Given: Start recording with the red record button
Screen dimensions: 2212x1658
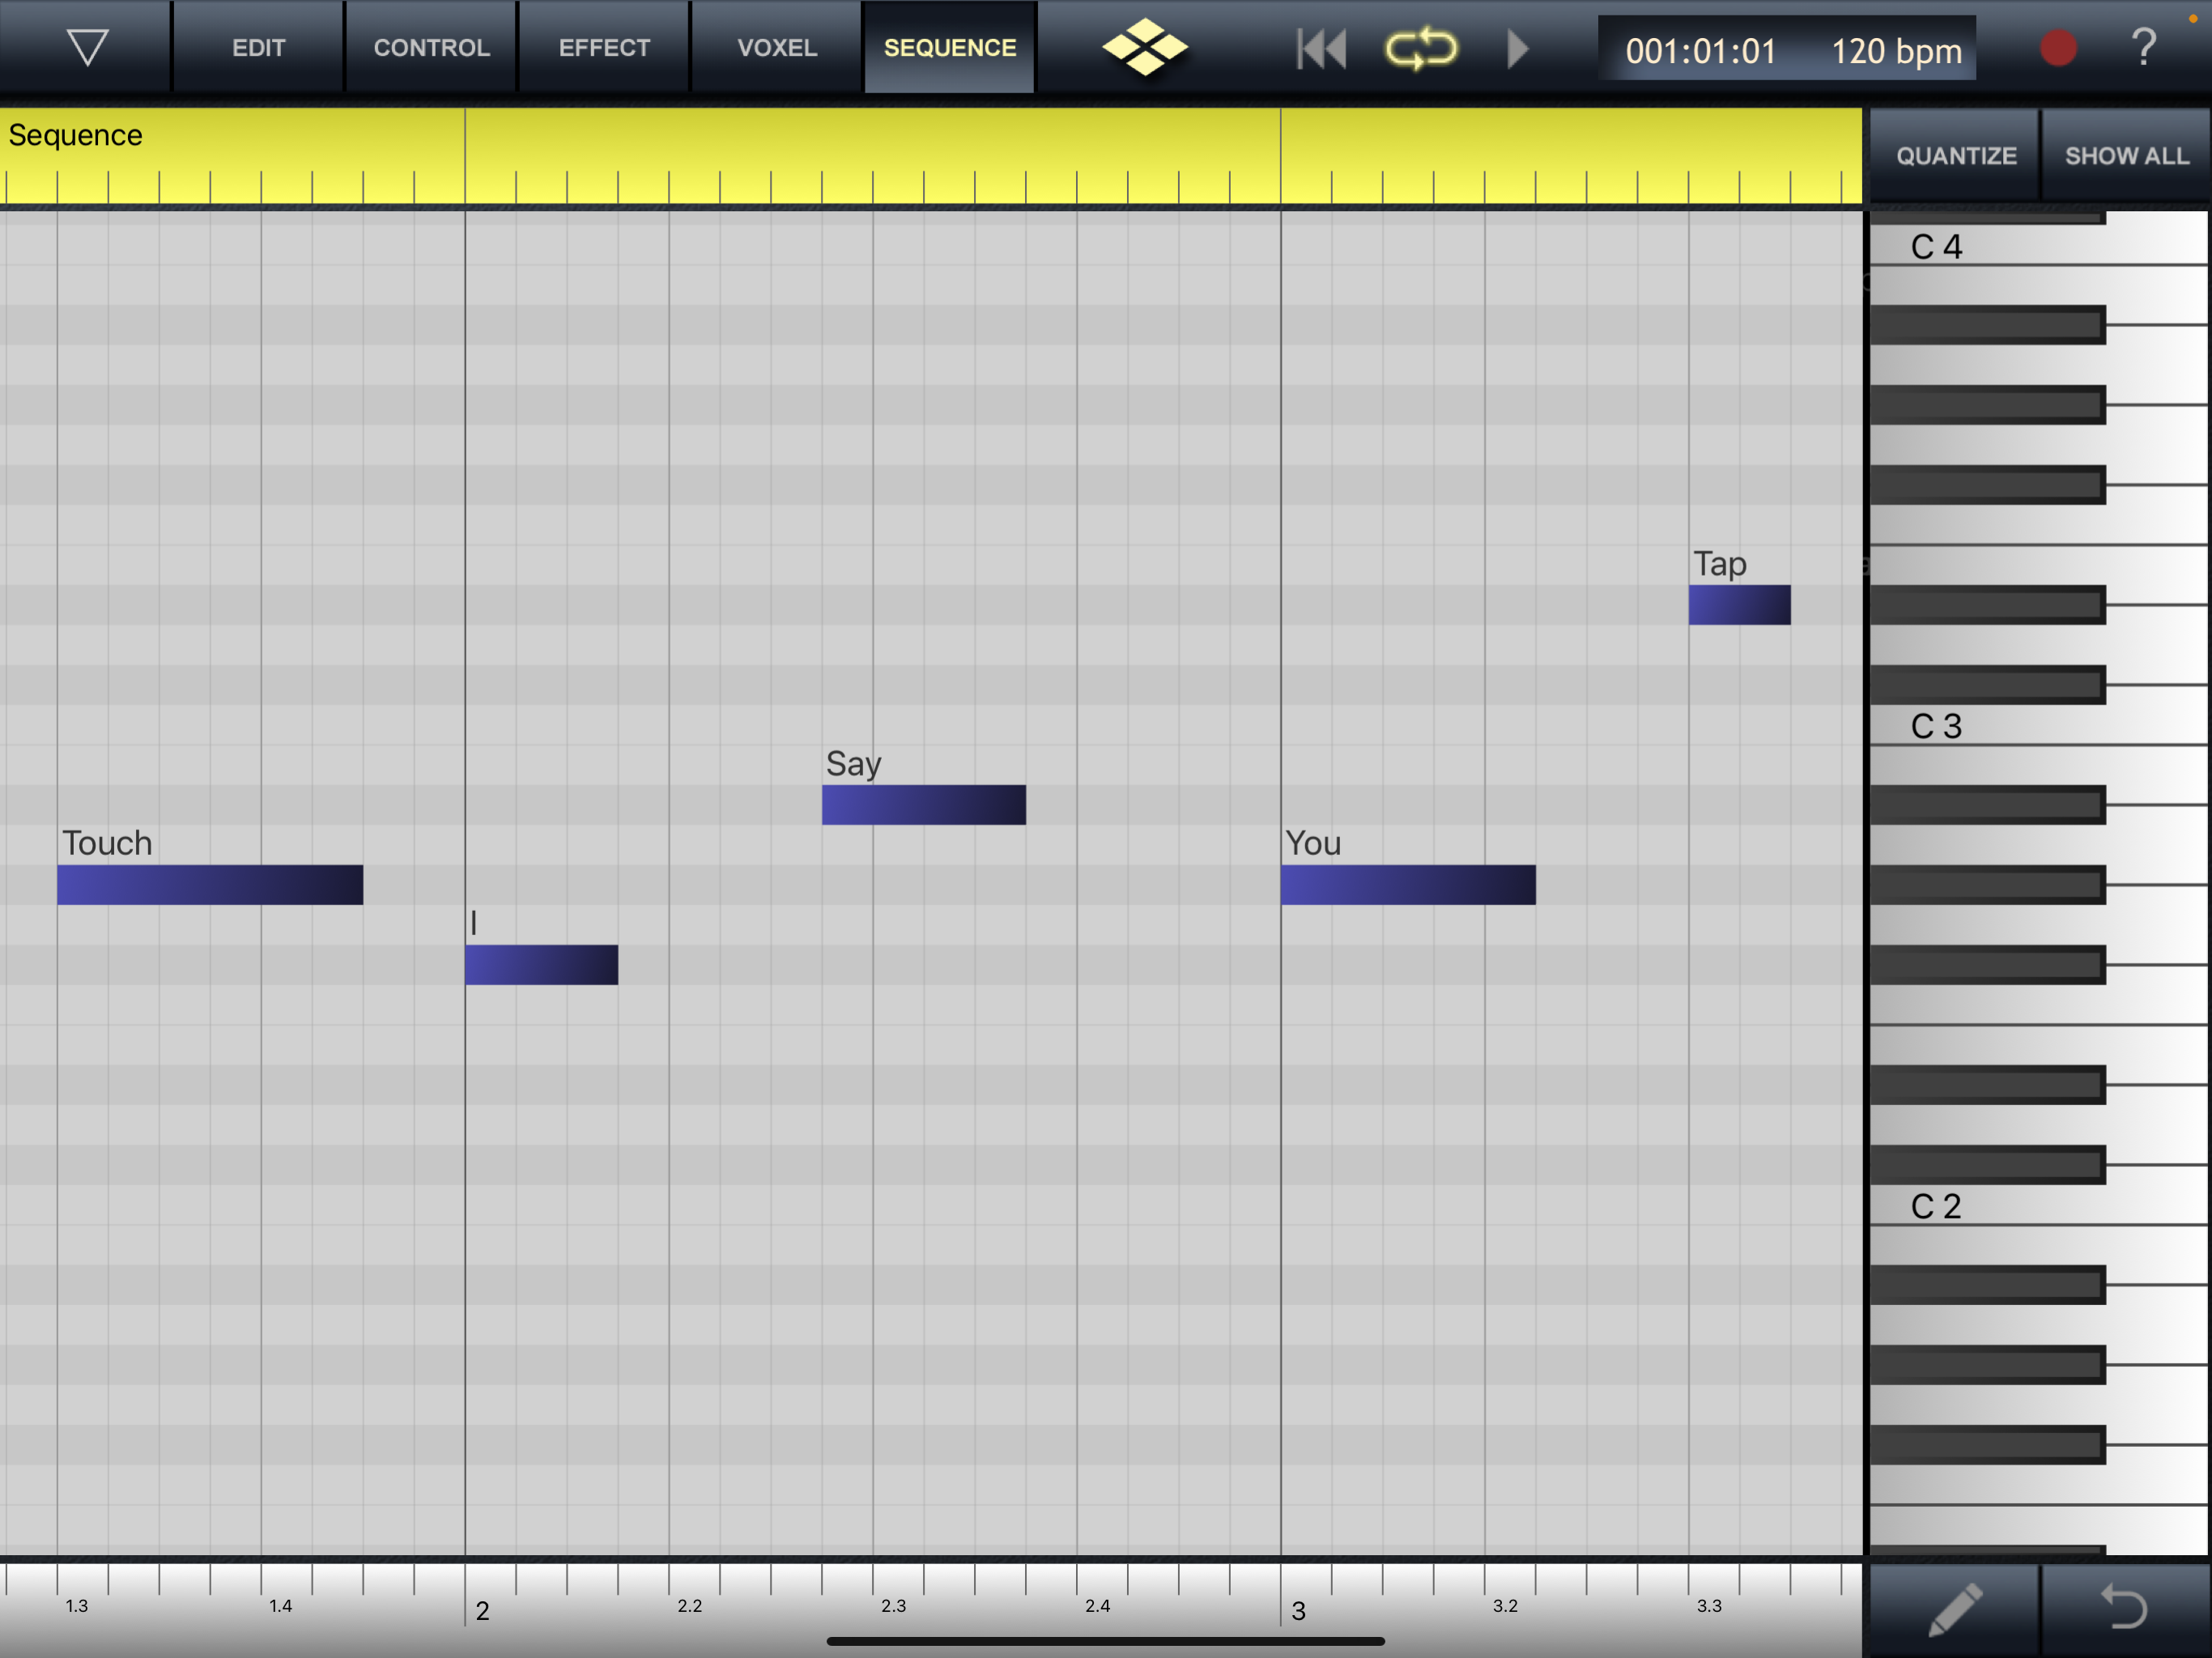Looking at the screenshot, I should [2058, 48].
